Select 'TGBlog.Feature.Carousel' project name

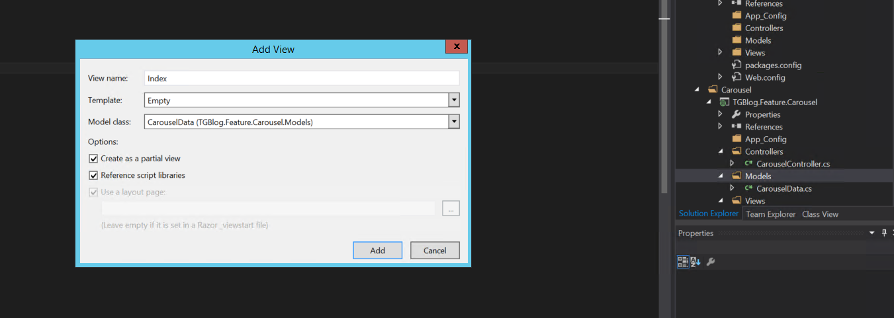(775, 102)
